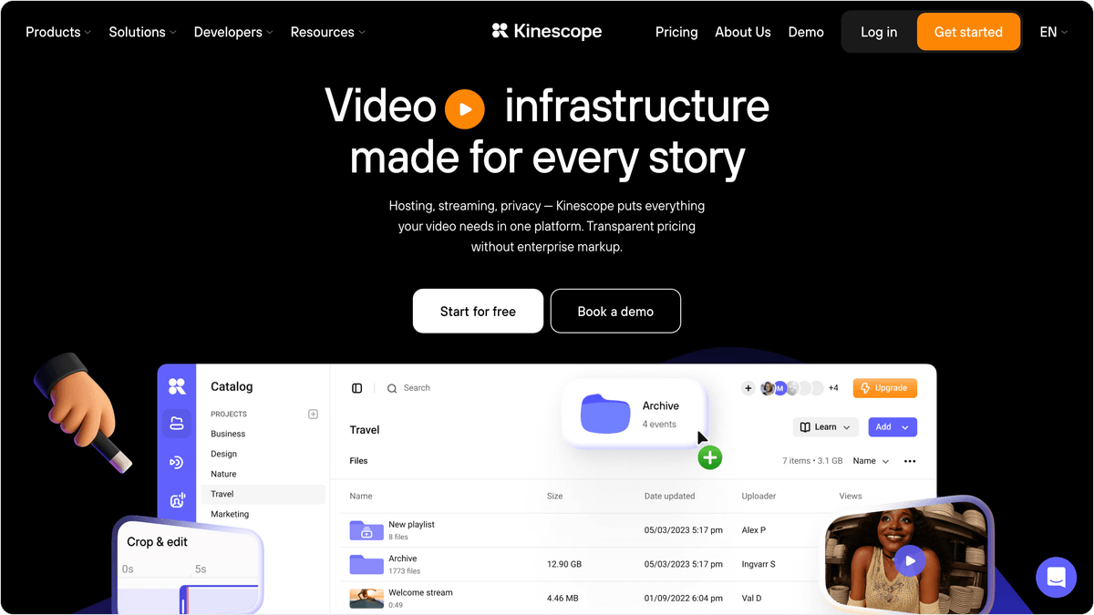This screenshot has height=615, width=1094.
Task: Click uploader Alex P cell
Action: click(754, 530)
